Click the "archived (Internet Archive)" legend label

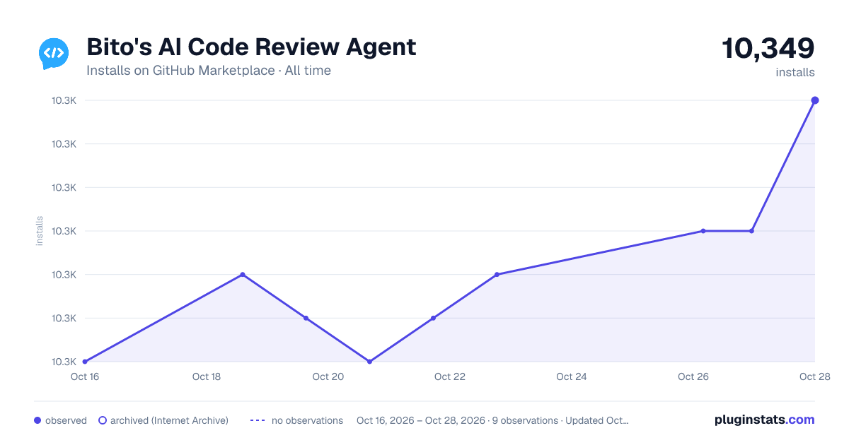(169, 420)
